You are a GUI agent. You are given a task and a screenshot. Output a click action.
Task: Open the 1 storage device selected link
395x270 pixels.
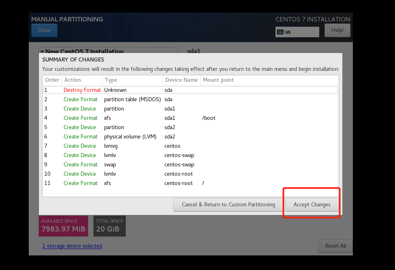(x=72, y=246)
